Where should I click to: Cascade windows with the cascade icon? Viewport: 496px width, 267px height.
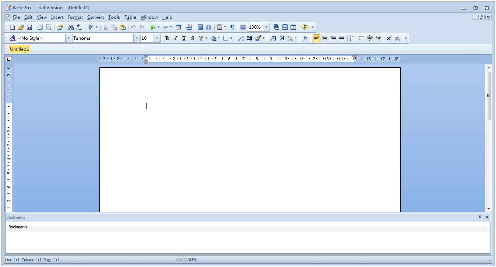[x=276, y=27]
